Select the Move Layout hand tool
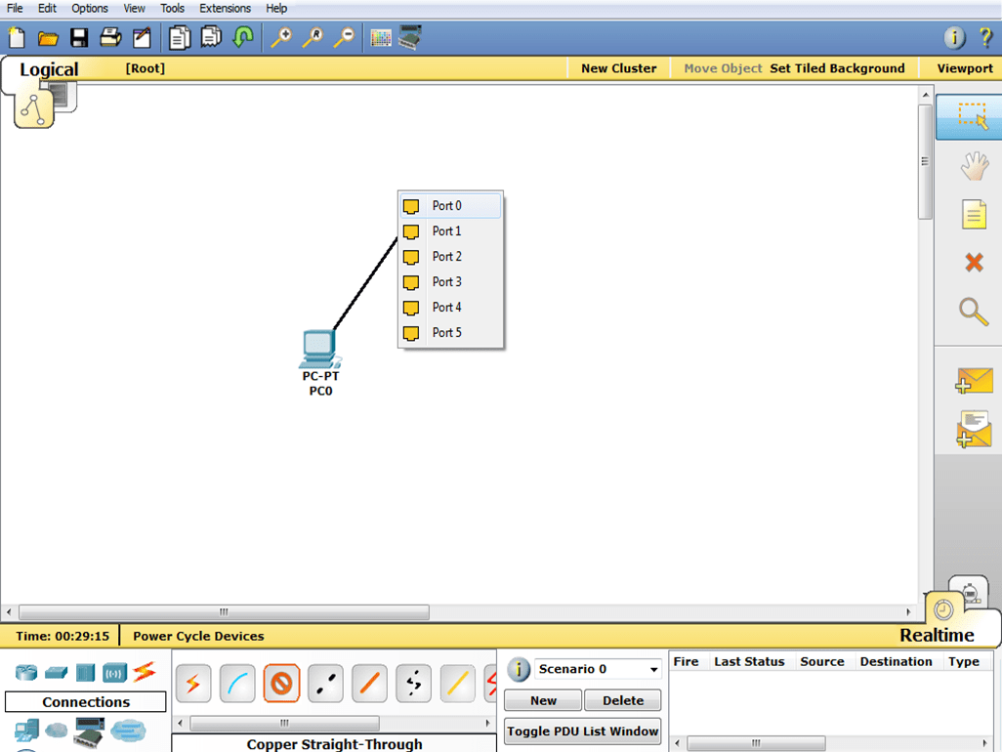Image resolution: width=1002 pixels, height=752 pixels. click(973, 167)
